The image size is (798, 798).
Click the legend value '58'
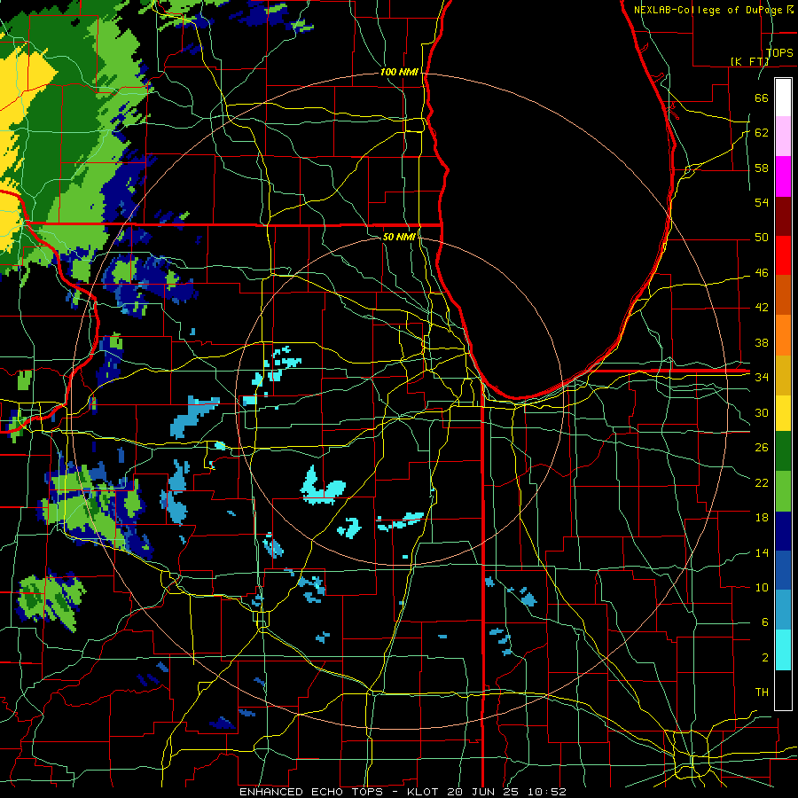pyautogui.click(x=762, y=168)
